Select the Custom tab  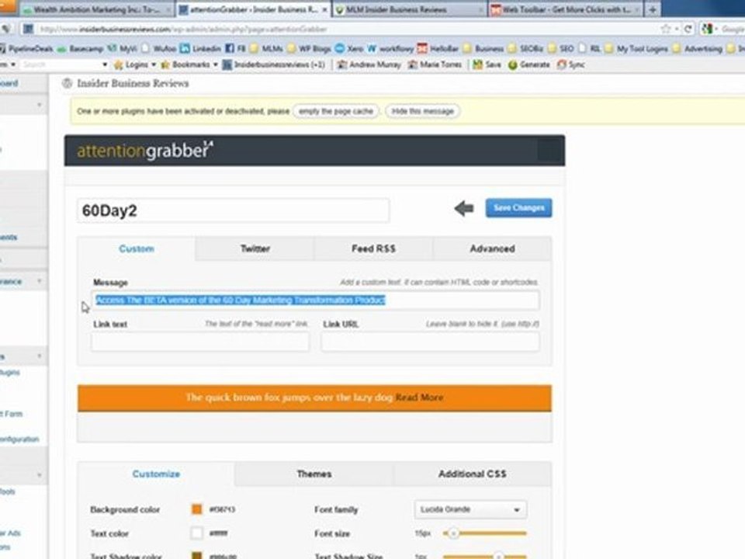click(137, 248)
